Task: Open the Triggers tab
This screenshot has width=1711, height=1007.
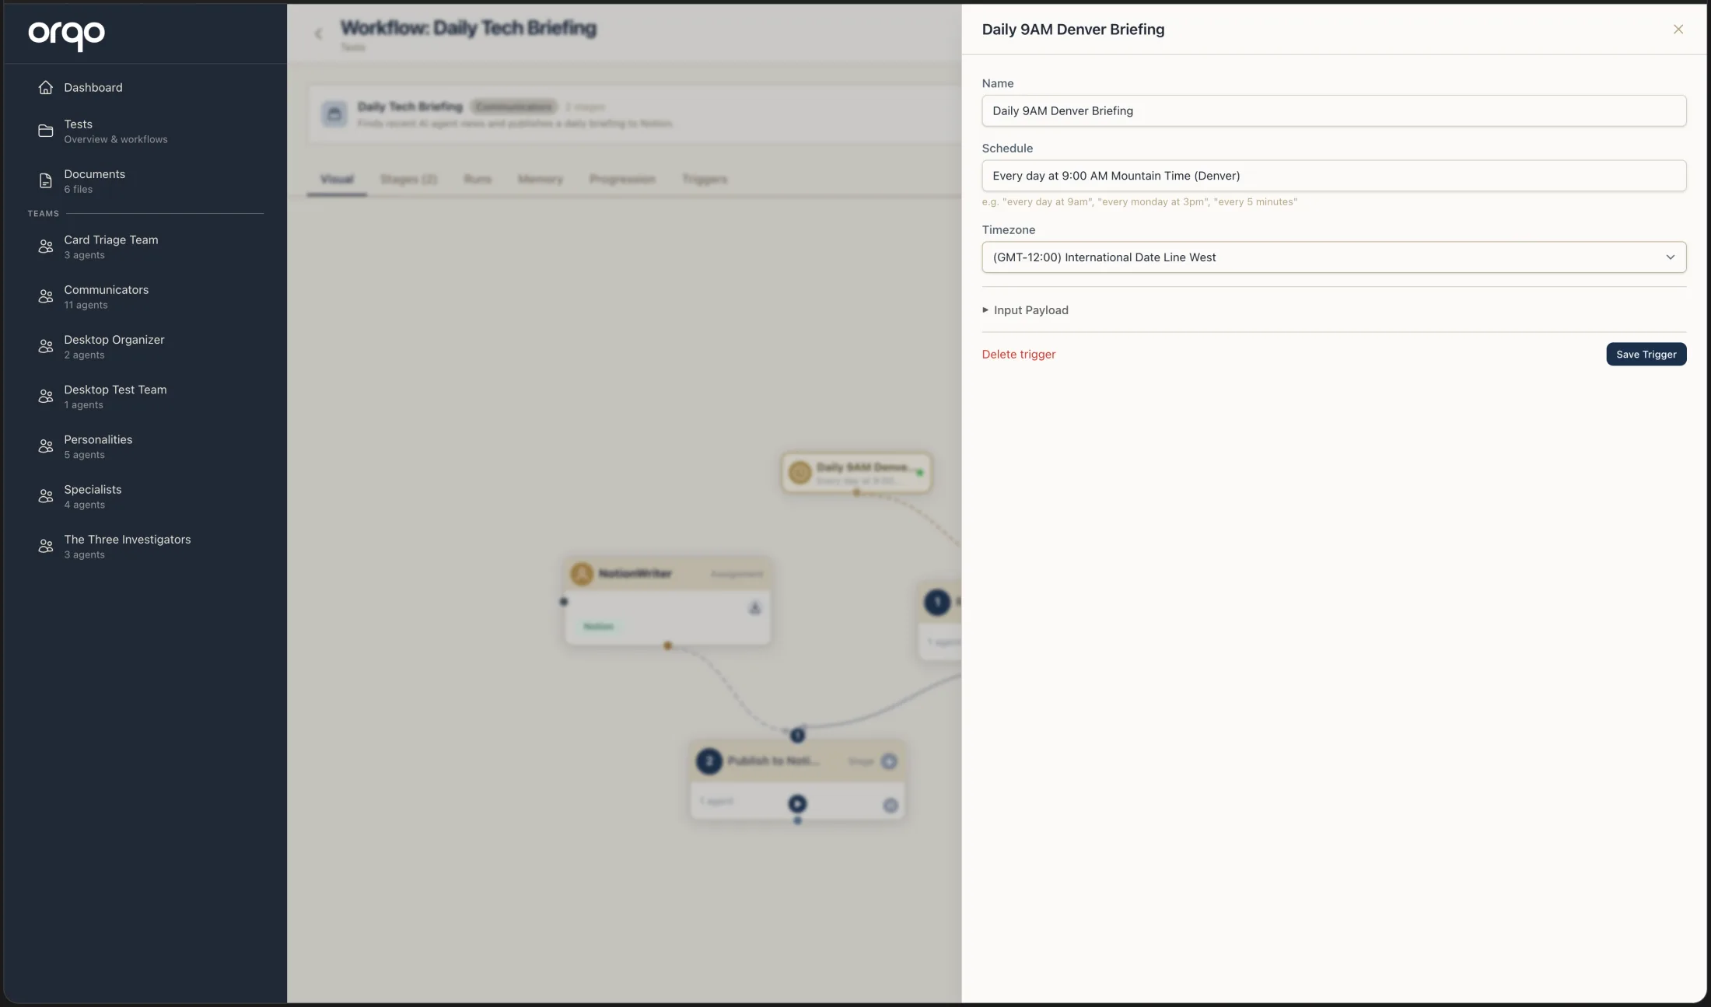Action: point(705,179)
